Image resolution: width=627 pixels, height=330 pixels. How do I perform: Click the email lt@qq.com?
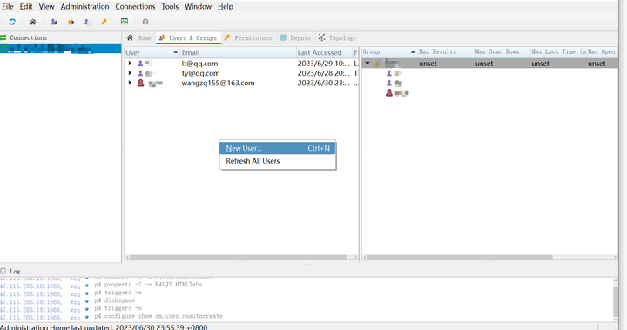click(x=199, y=64)
